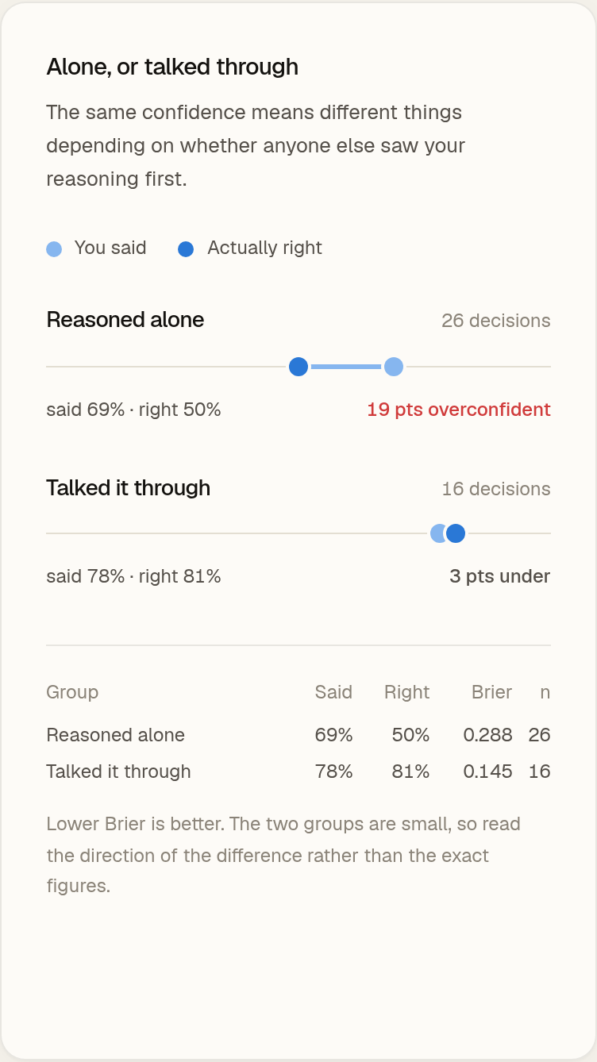Viewport: 597px width, 1062px height.
Task: Click the light blue 'You said' legend dot
Action: tap(54, 249)
